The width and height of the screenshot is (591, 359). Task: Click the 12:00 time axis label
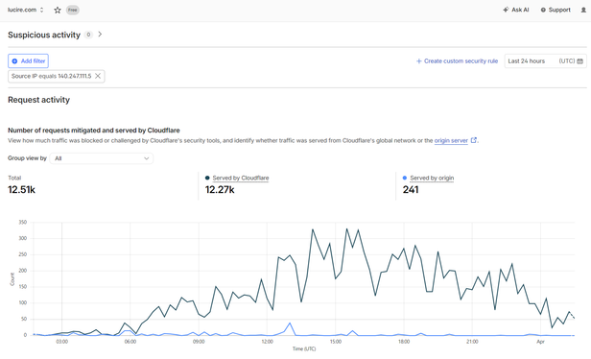(x=268, y=342)
